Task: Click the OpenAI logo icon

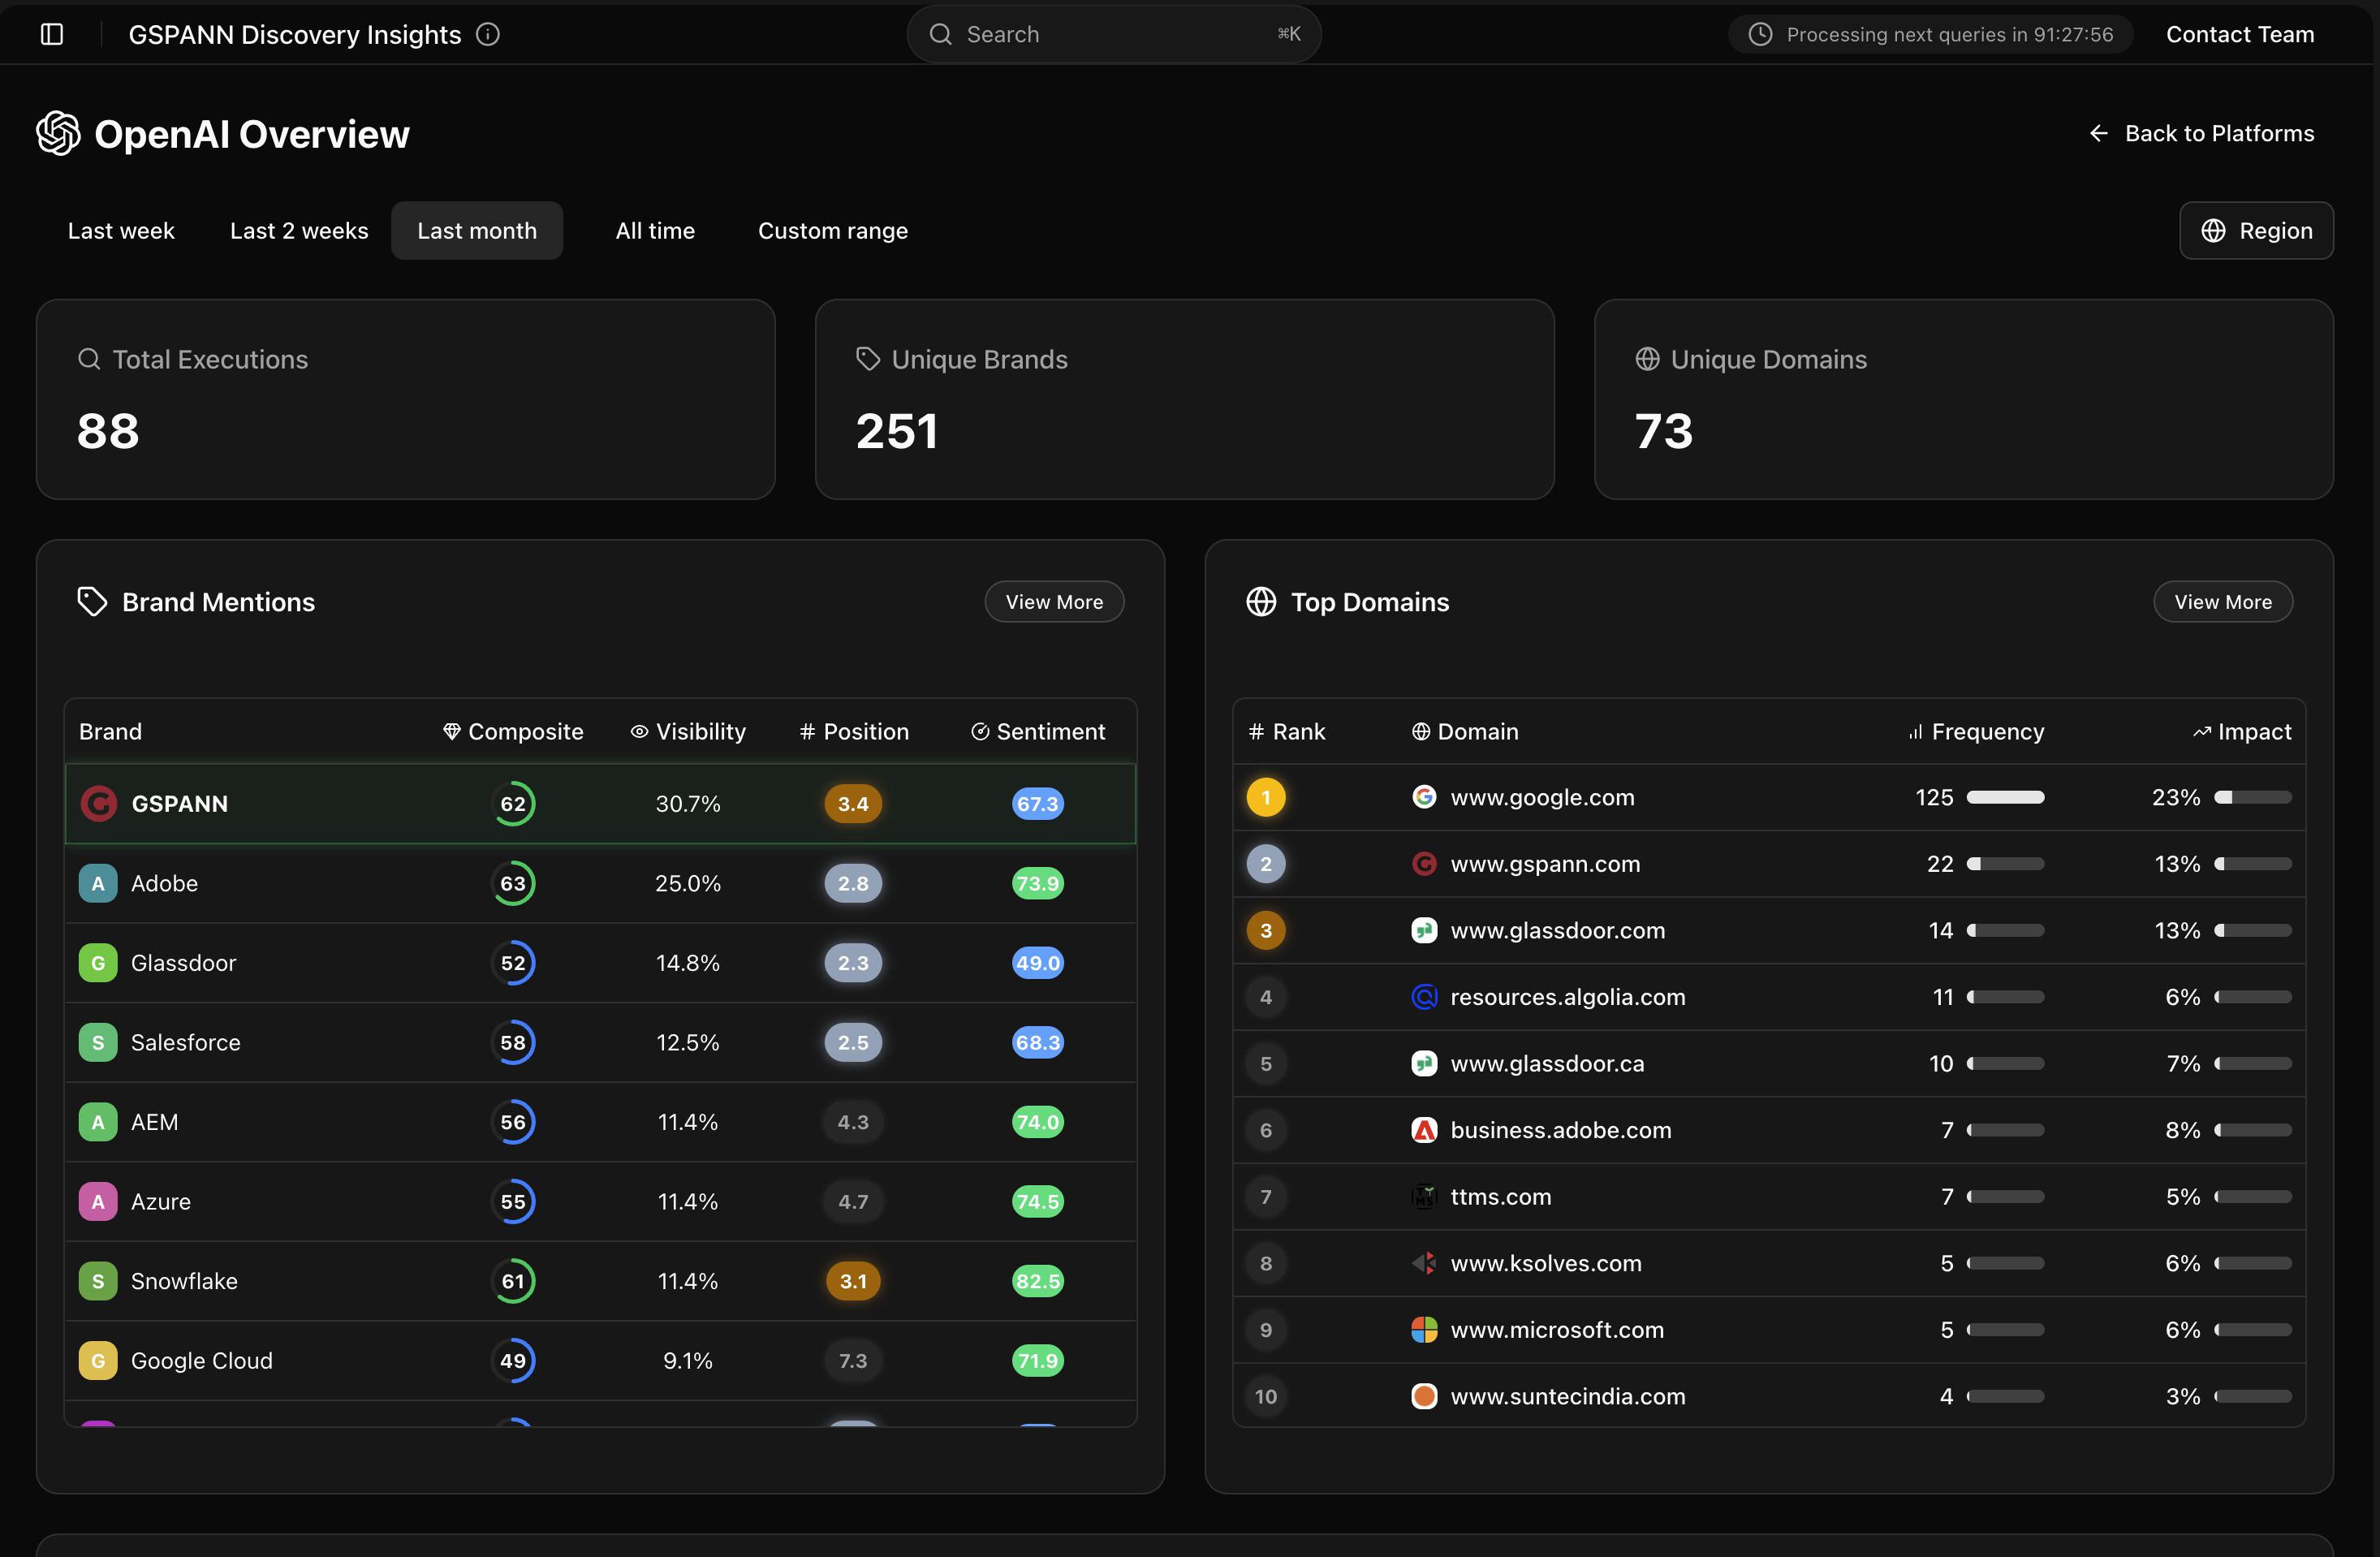Action: 58,133
